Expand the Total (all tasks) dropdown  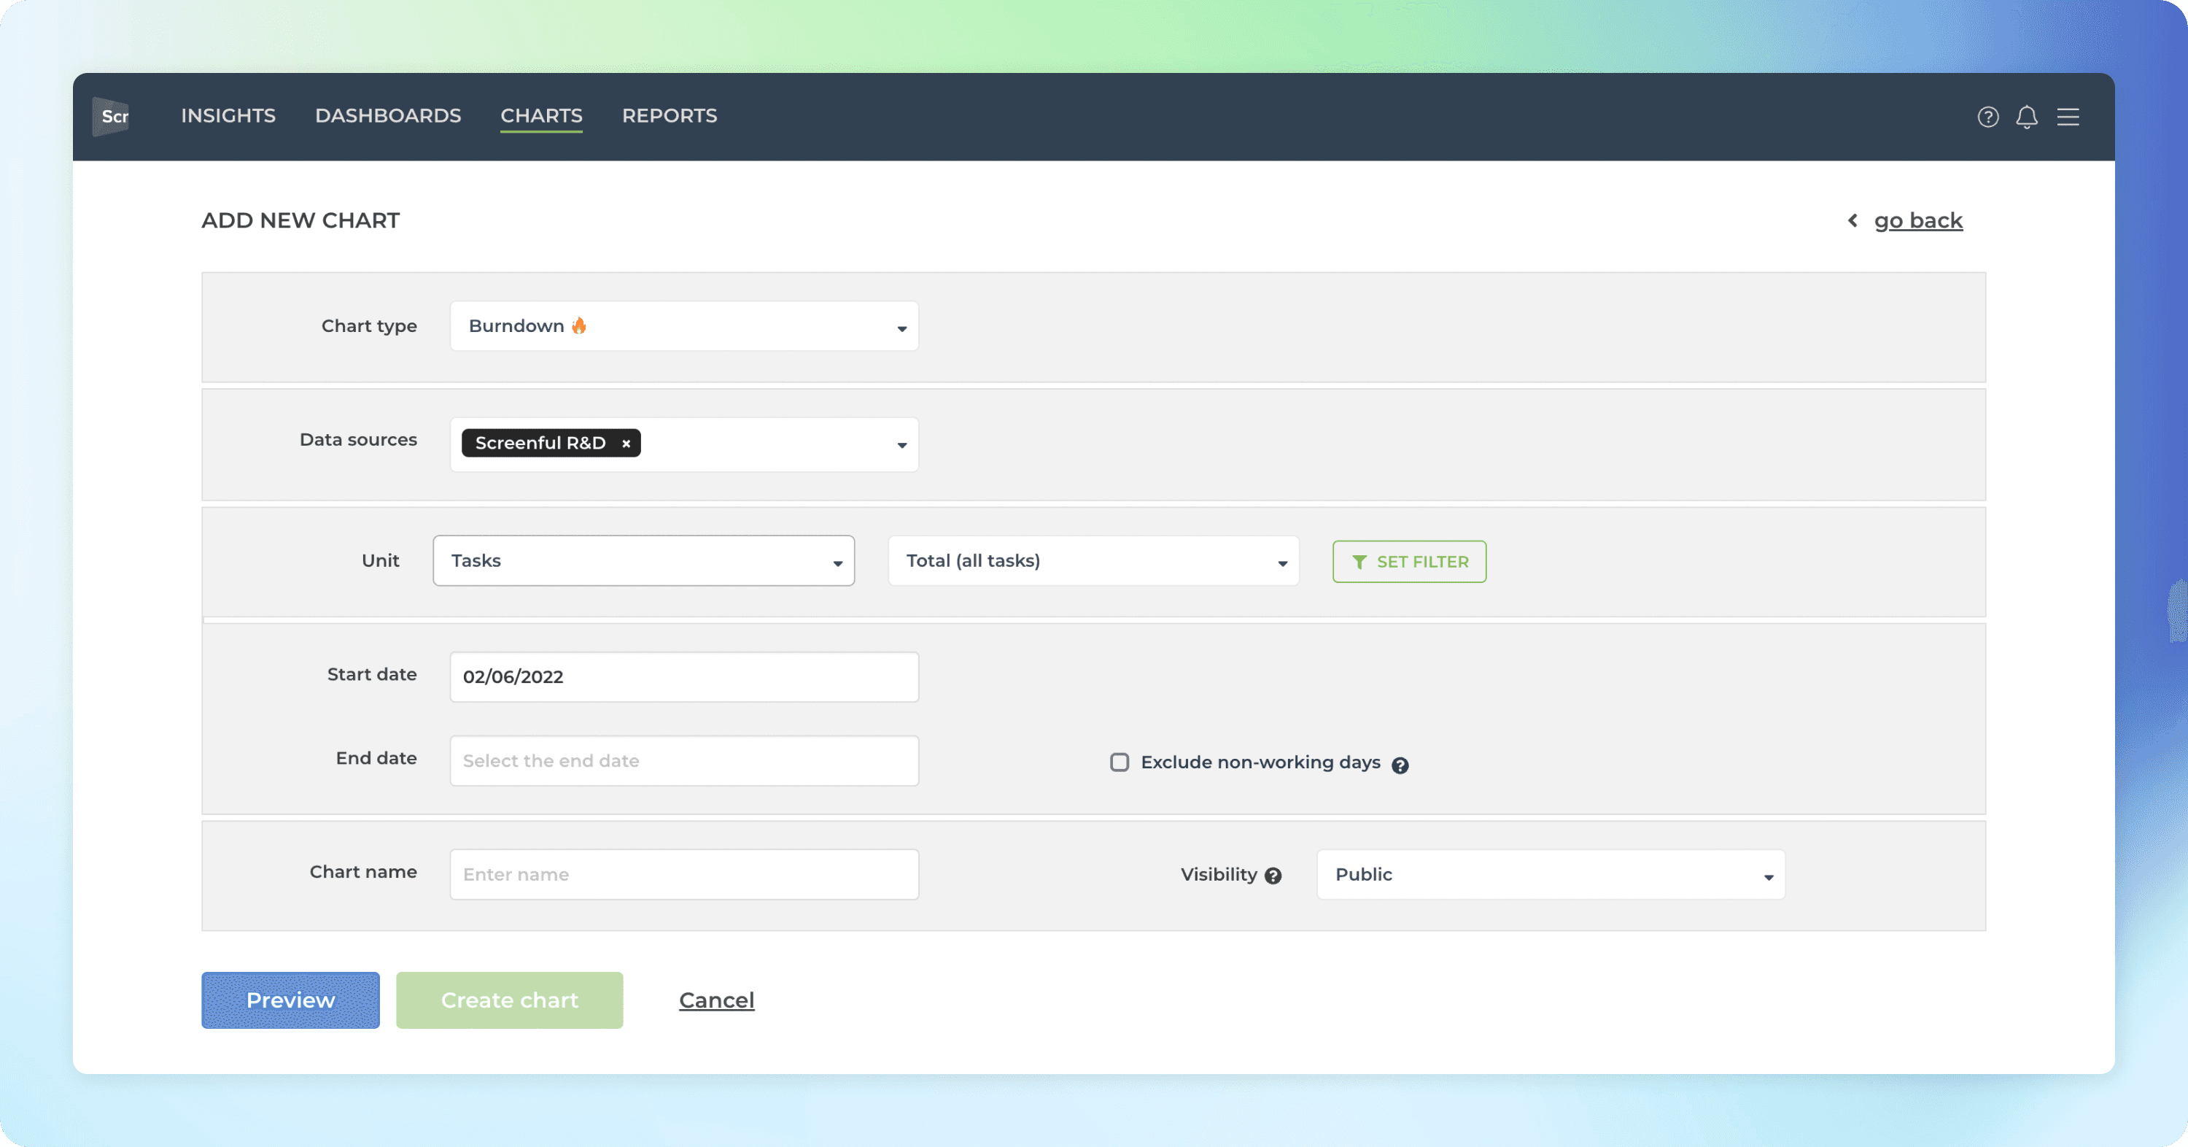pyautogui.click(x=1093, y=561)
